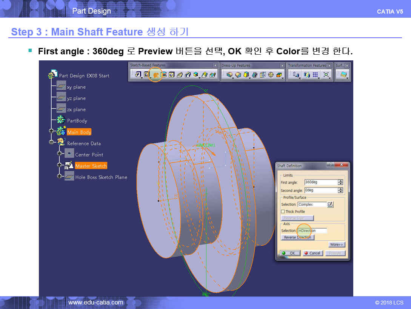
Task: Click the Profile Selection Complex field
Action: (312, 204)
